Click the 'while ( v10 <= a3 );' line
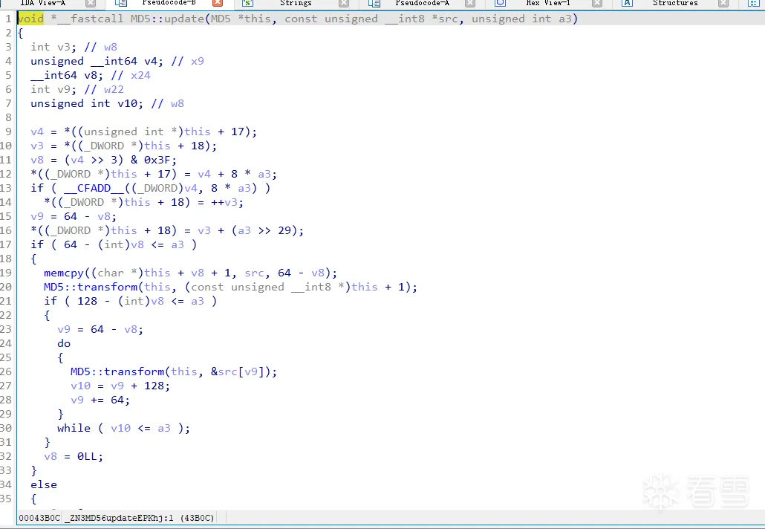The image size is (765, 529). pos(123,429)
